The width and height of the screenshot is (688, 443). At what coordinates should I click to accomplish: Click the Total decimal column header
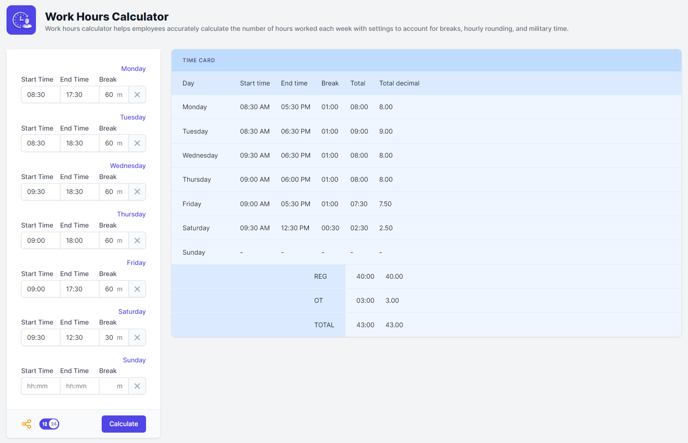tap(399, 83)
